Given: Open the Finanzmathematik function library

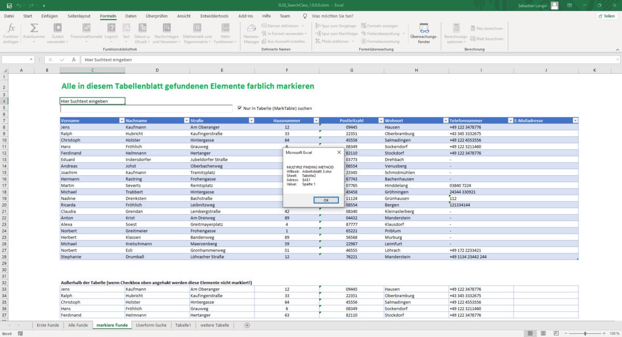Looking at the screenshot, I should (87, 28).
